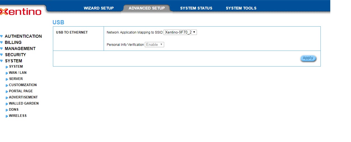Viewport: 351px width, 142px height.
Task: Switch to the System Status tab
Action: pos(196,8)
